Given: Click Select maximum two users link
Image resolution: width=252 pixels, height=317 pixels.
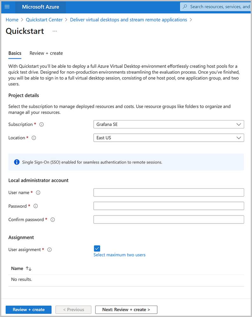Looking at the screenshot, I should click(x=119, y=255).
